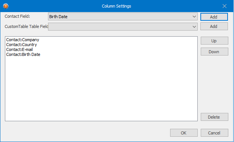The image size is (234, 142).
Task: Add the CustomTable Table Field
Action: (x=214, y=26)
